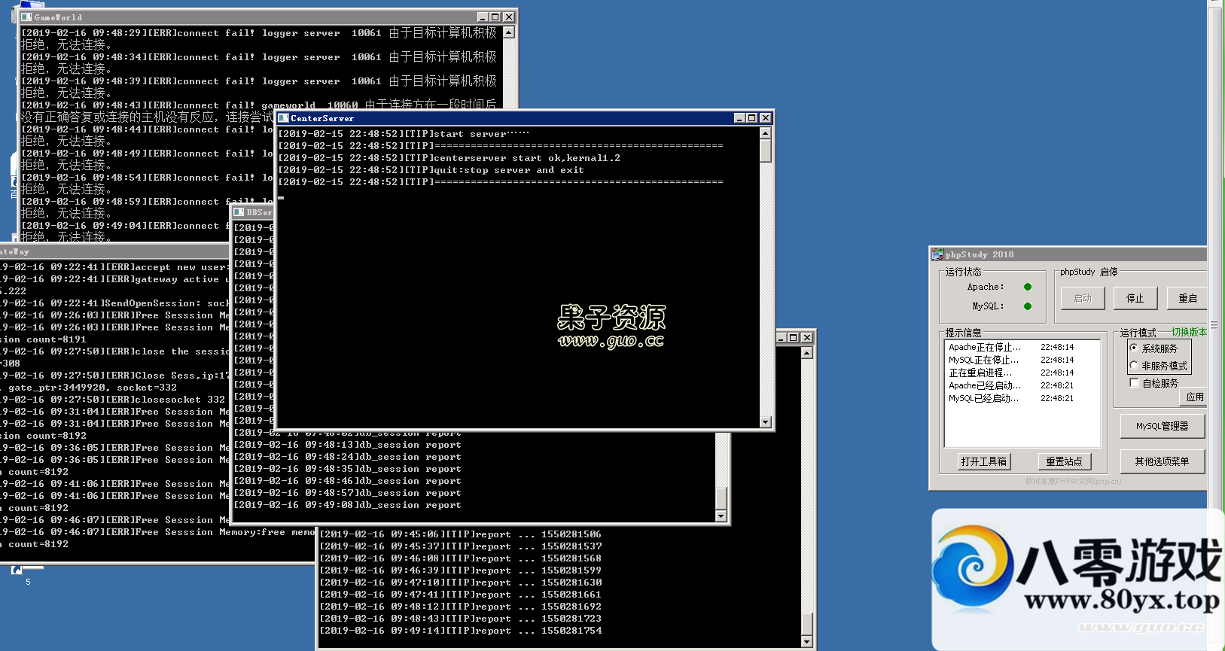
Task: Click the GameWorld console window icon
Action: (26, 17)
